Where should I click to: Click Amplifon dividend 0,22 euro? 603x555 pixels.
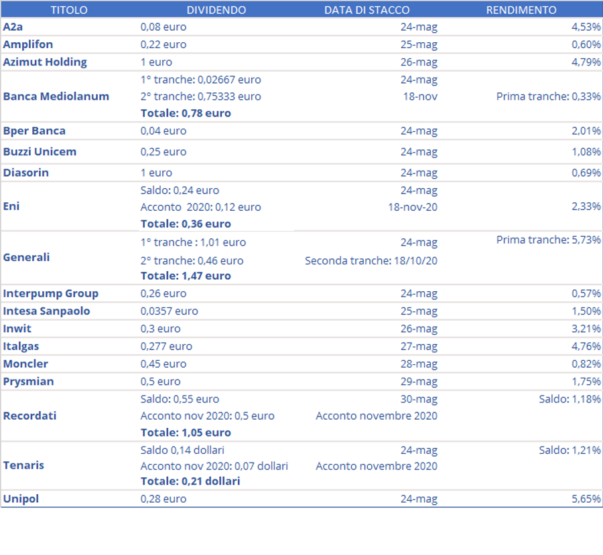click(x=163, y=45)
